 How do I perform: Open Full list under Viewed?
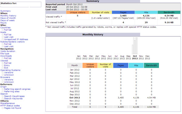click(8, 63)
